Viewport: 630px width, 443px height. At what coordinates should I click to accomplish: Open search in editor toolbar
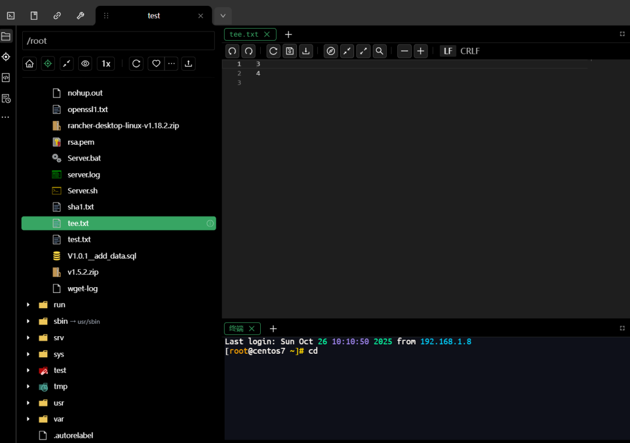[x=379, y=51]
